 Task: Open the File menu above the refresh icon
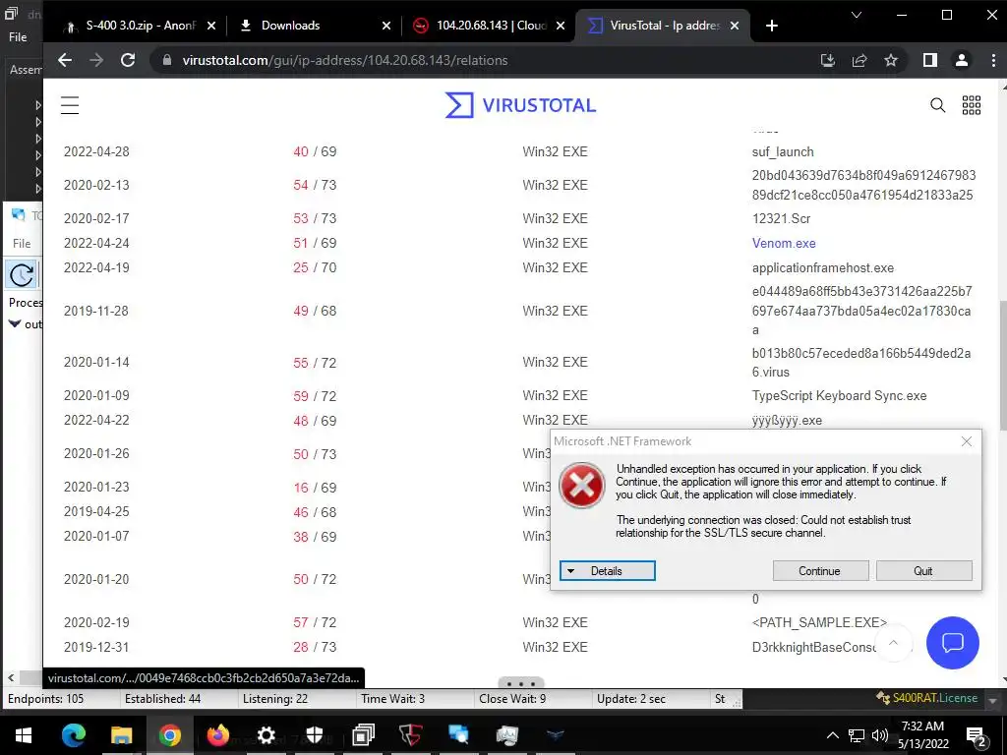coord(22,244)
